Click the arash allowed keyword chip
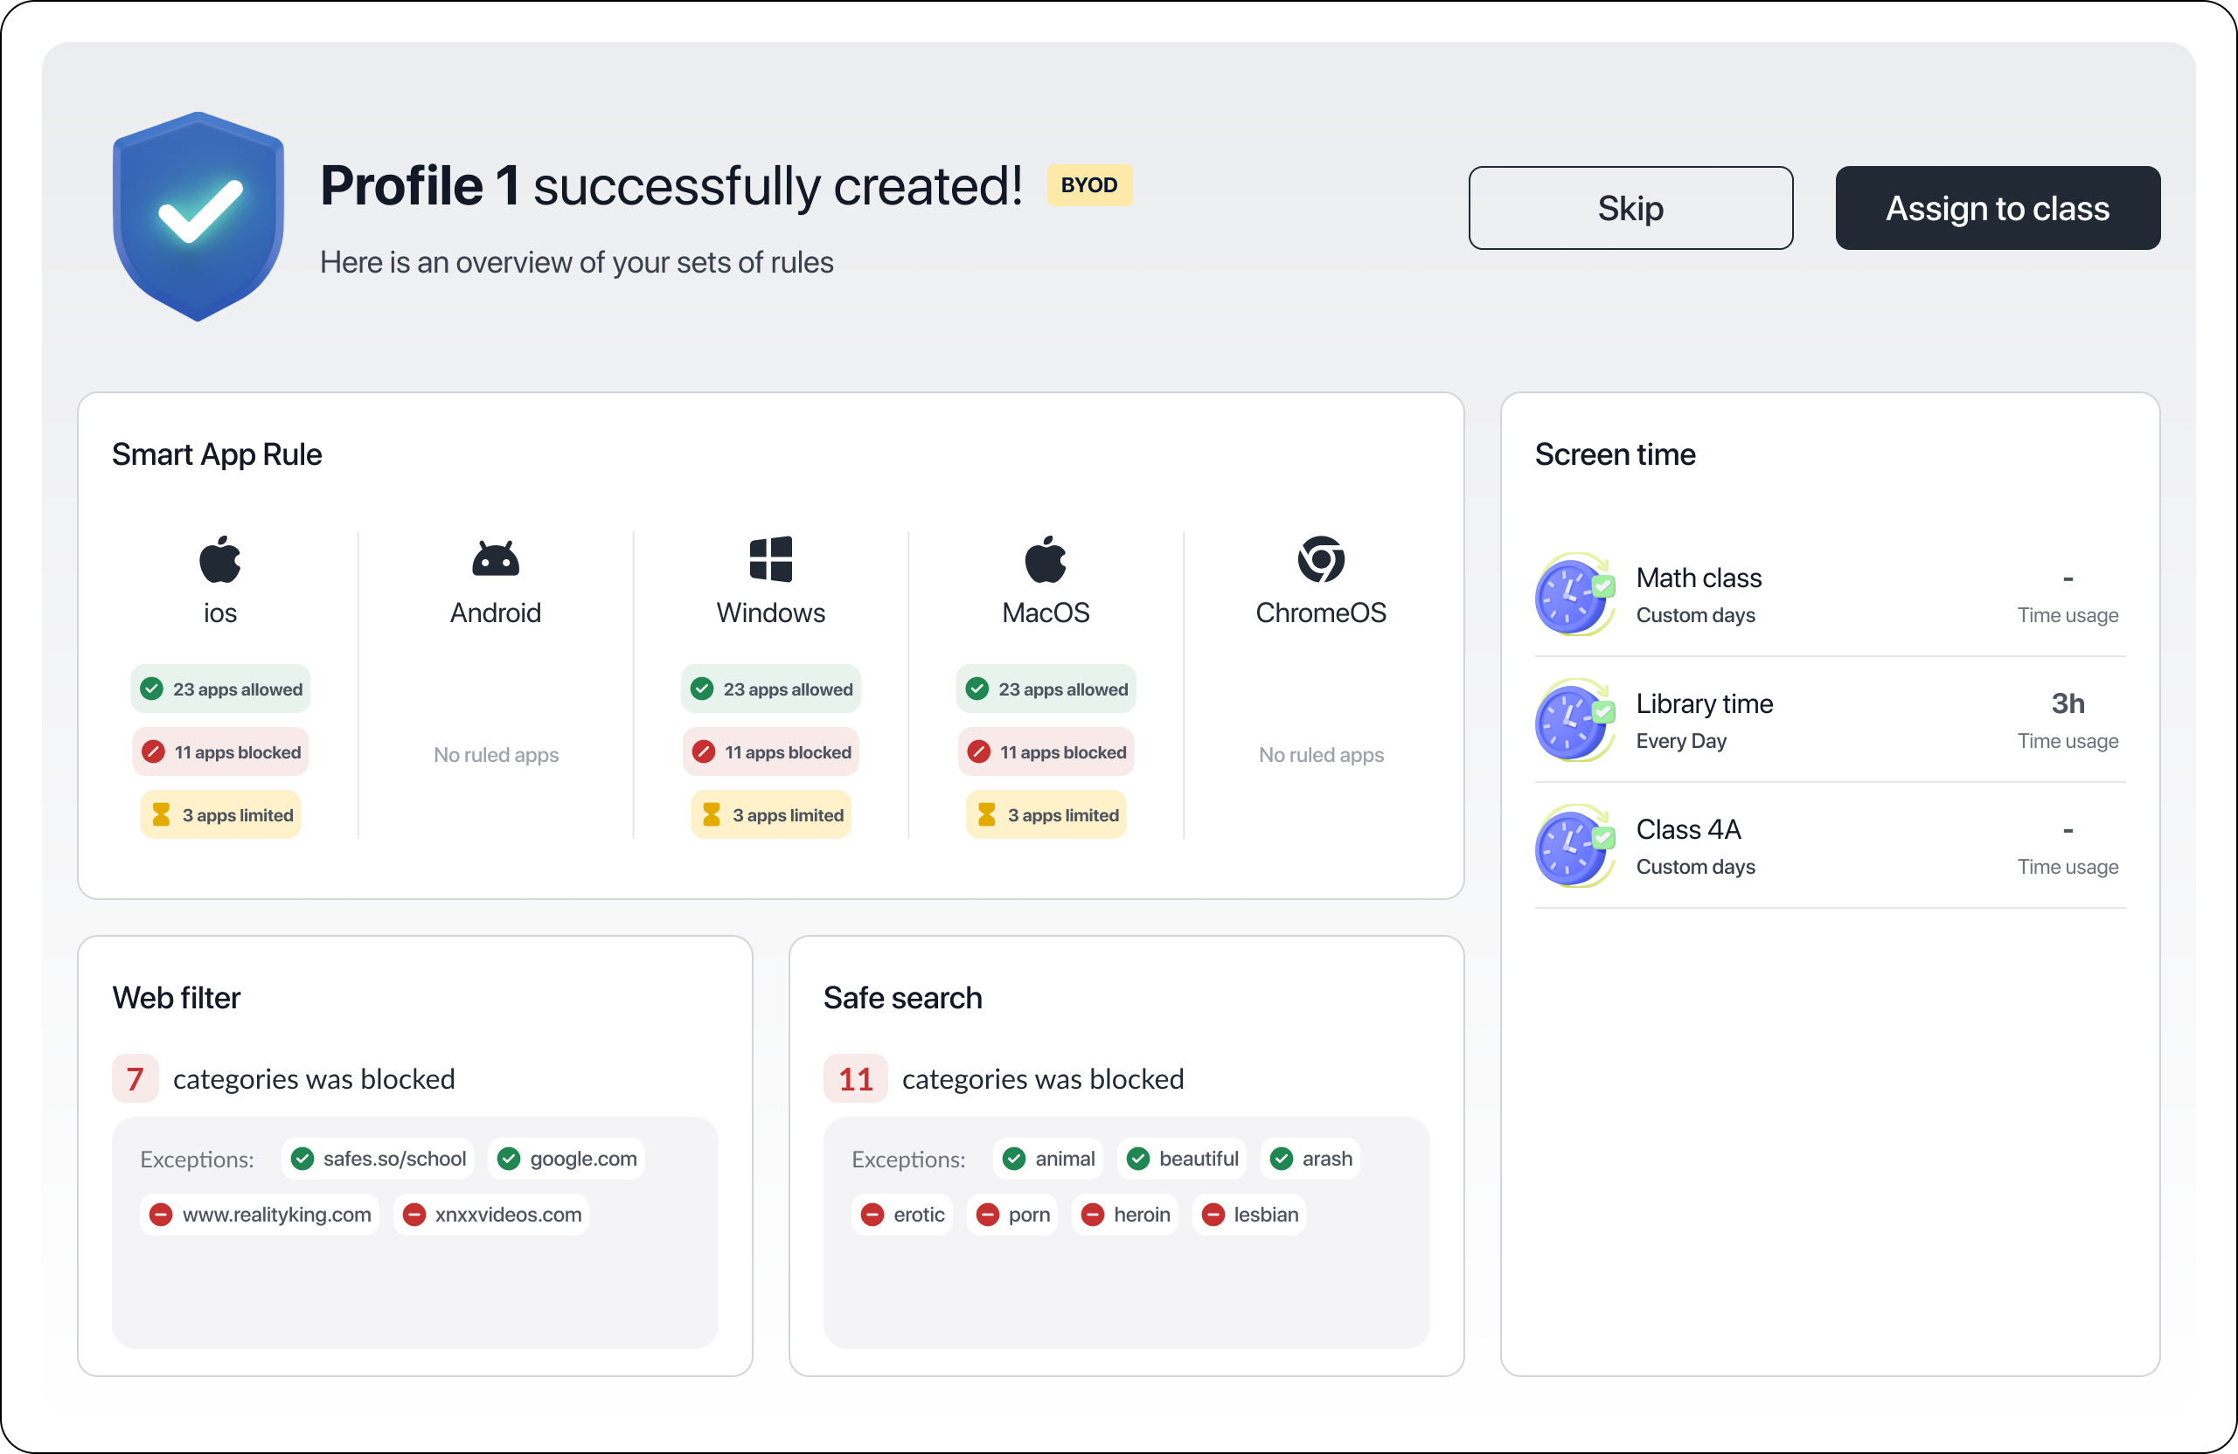 coord(1309,1159)
